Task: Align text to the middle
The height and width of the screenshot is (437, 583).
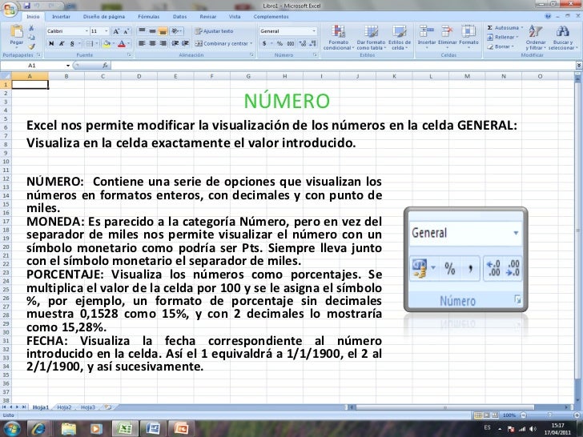Action: (152, 31)
